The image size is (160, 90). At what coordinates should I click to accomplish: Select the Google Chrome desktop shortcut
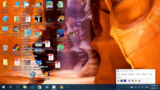(39, 36)
